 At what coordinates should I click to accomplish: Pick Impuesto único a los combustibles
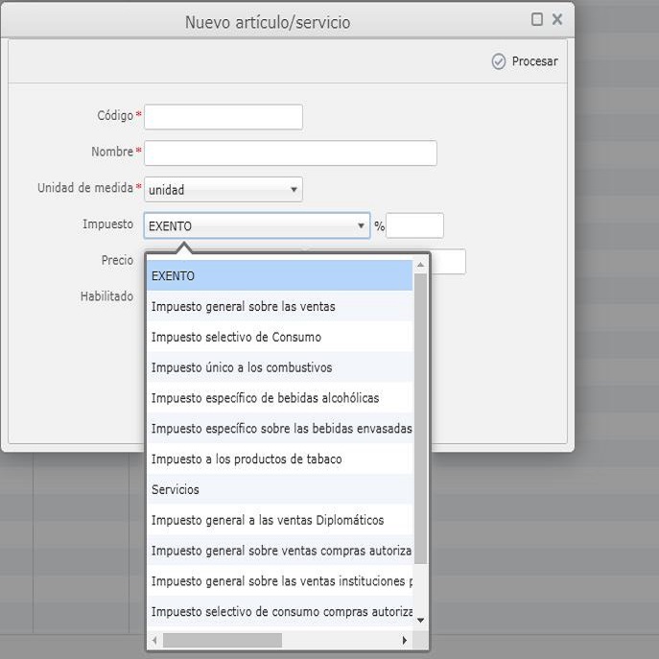coord(279,367)
